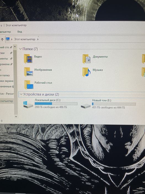Screen dimensions: 145x194
Task: Open the Новая папка sidebar item
Action: (5, 75)
